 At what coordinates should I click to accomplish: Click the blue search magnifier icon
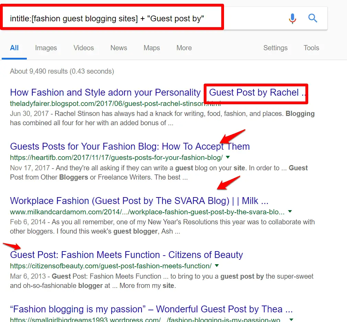pyautogui.click(x=313, y=18)
